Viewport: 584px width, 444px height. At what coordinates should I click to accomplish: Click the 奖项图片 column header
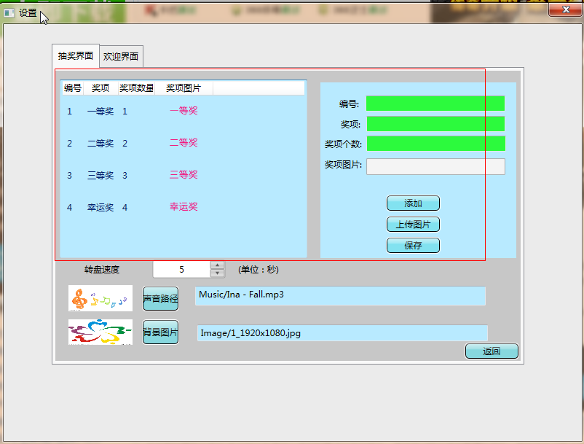184,88
